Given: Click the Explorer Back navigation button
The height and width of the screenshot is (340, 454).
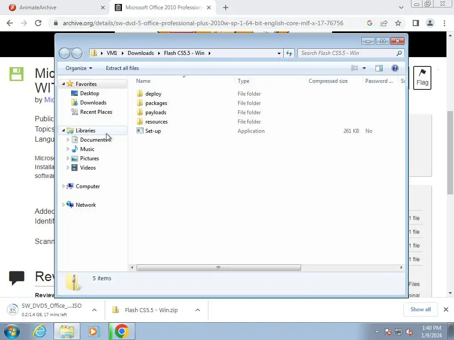Looking at the screenshot, I should (64, 53).
